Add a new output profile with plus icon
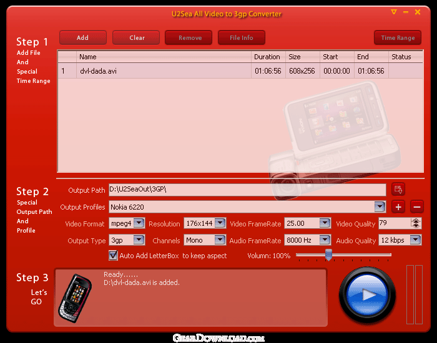The width and height of the screenshot is (437, 343). coord(398,207)
